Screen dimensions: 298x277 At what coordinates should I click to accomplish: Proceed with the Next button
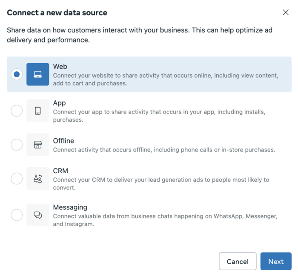[x=276, y=261]
